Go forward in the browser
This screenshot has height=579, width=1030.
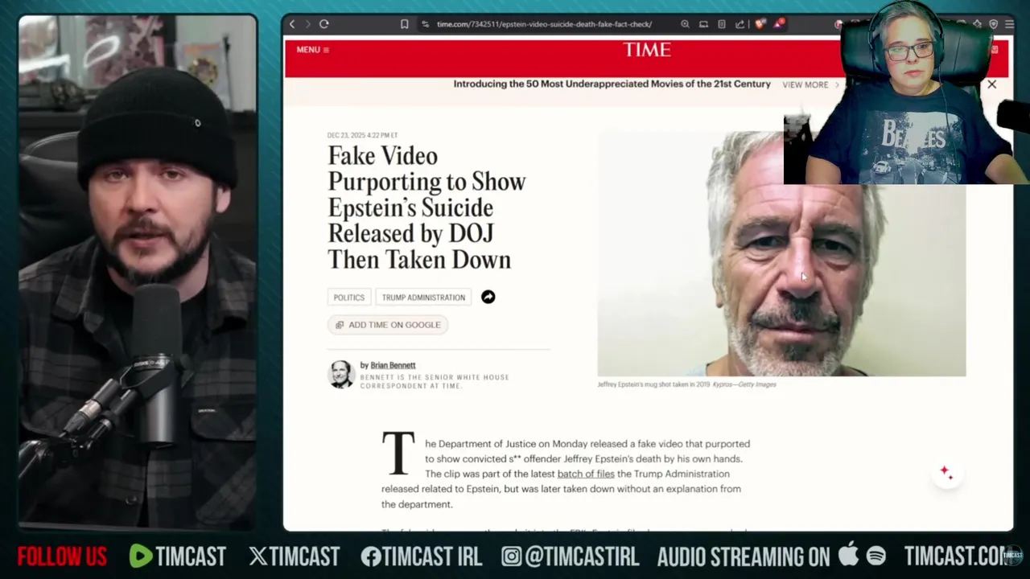click(307, 24)
